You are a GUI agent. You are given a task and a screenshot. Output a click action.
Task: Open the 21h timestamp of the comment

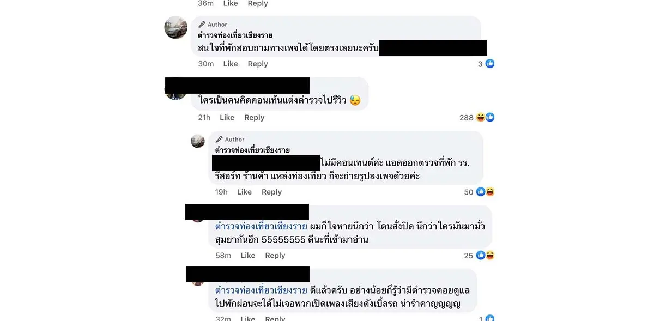[204, 117]
